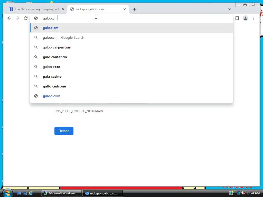Viewport: 263px width, 197px height.
Task: Switch to The Hill tab
Action: [x=36, y=9]
